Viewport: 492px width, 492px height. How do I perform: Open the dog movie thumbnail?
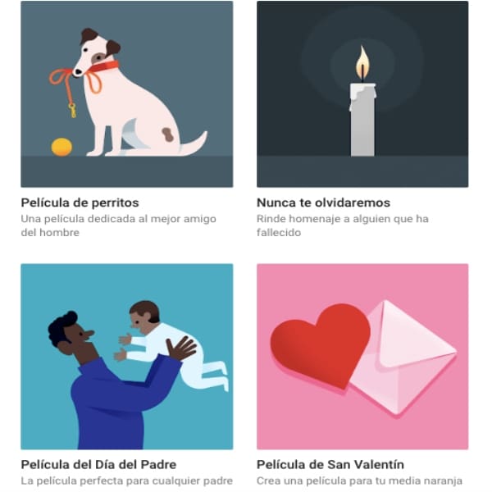(x=127, y=94)
